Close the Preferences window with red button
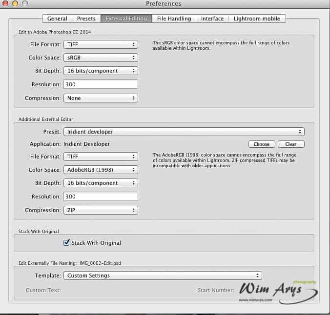The height and width of the screenshot is (315, 330). point(5,3)
